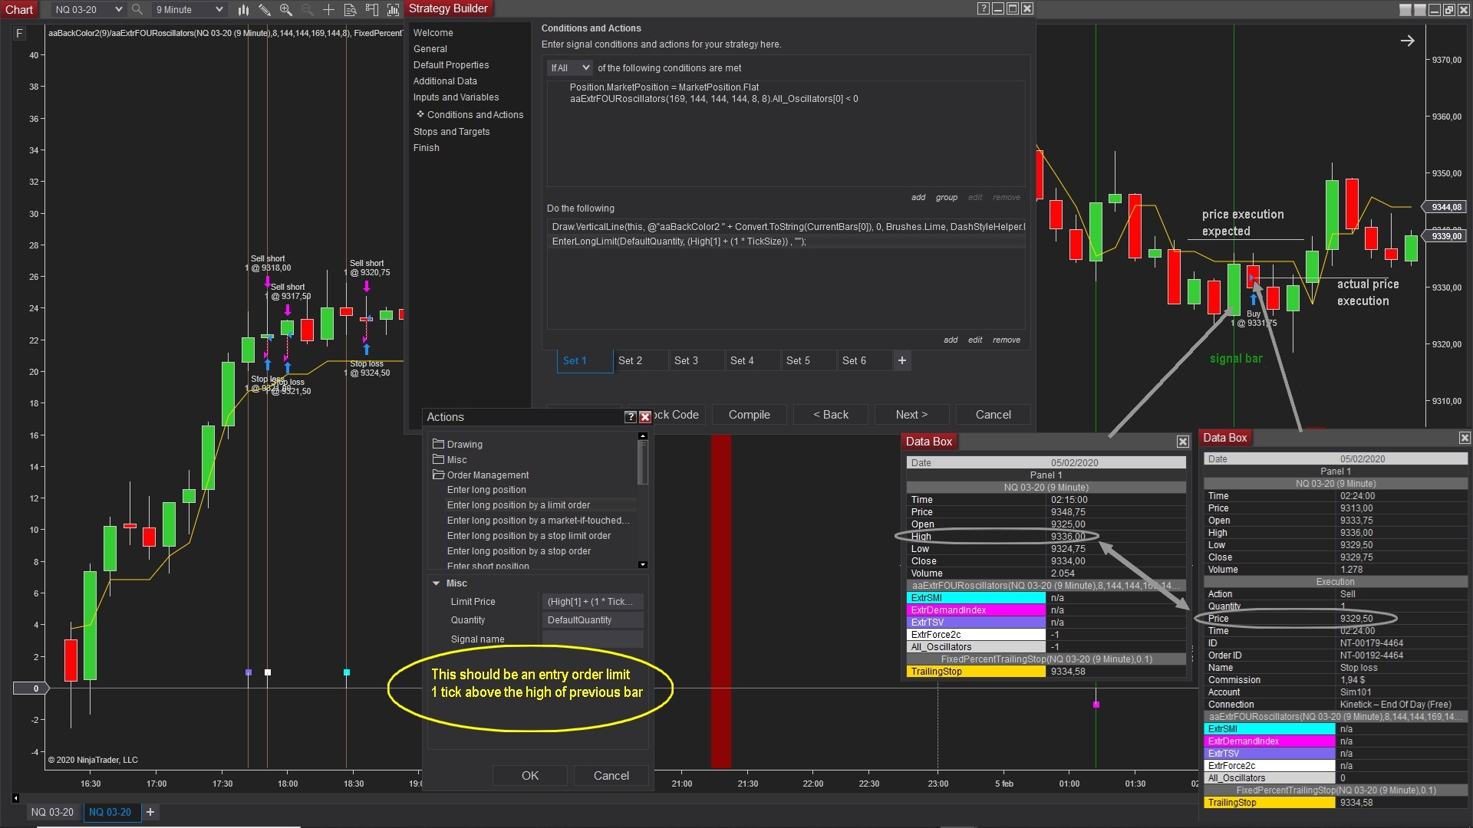Image resolution: width=1473 pixels, height=828 pixels.
Task: Open the If All condition dropdown
Action: point(569,68)
